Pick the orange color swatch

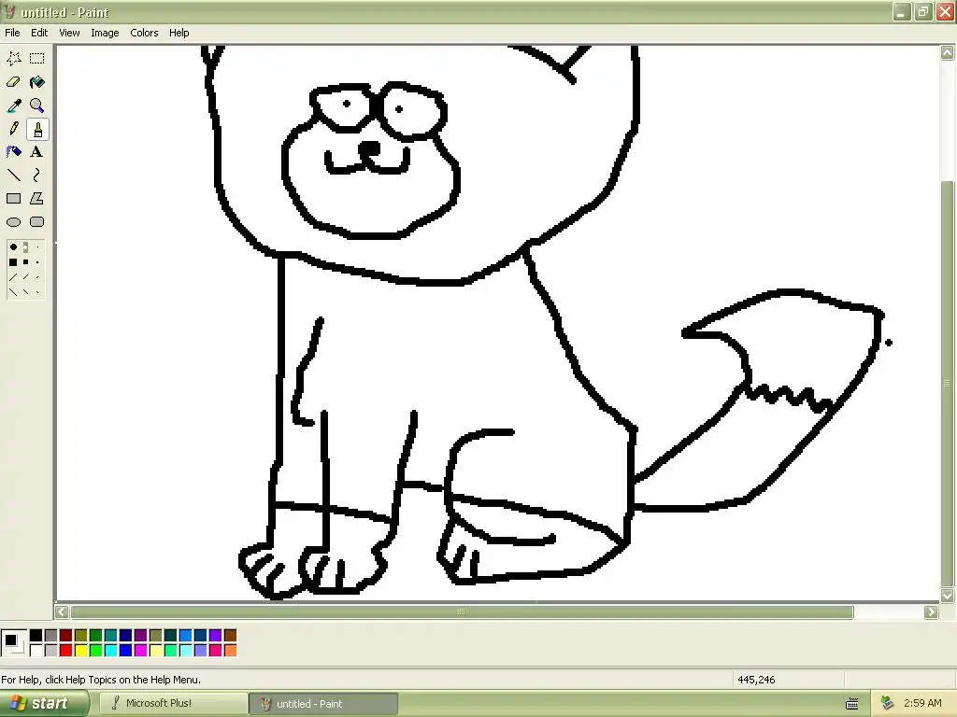[x=230, y=651]
